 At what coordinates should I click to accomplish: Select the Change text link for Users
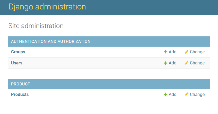(x=197, y=63)
